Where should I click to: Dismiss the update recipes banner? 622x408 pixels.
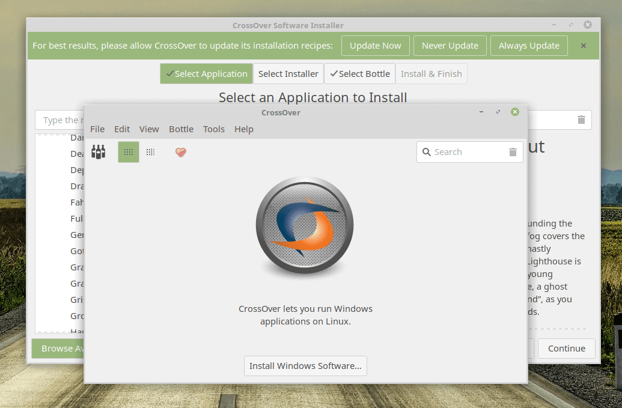pos(584,46)
